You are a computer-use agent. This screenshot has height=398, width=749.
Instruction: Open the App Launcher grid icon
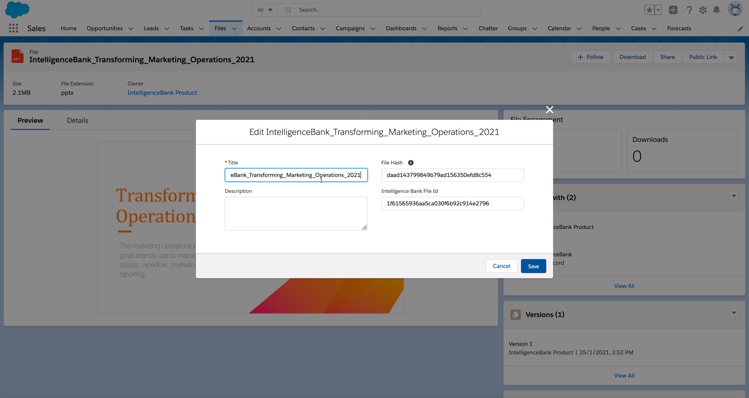[13, 28]
